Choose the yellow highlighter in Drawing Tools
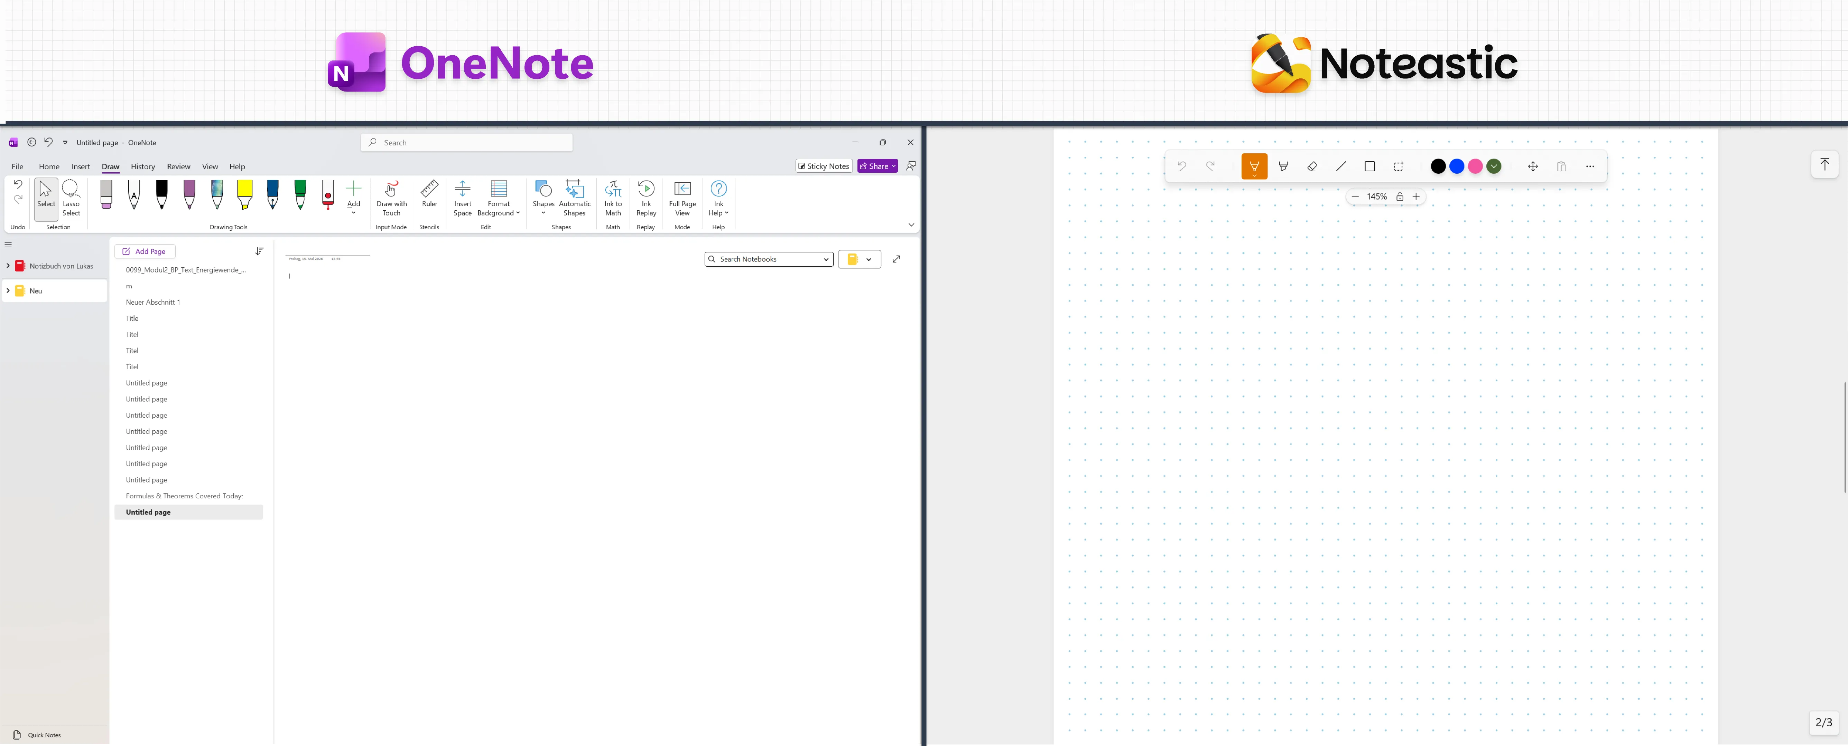This screenshot has width=1848, height=746. (245, 194)
